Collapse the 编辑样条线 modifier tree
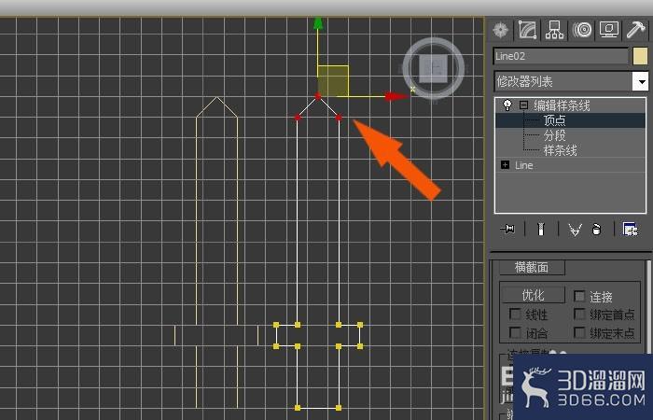Viewport: 653px width, 420px height. click(524, 105)
